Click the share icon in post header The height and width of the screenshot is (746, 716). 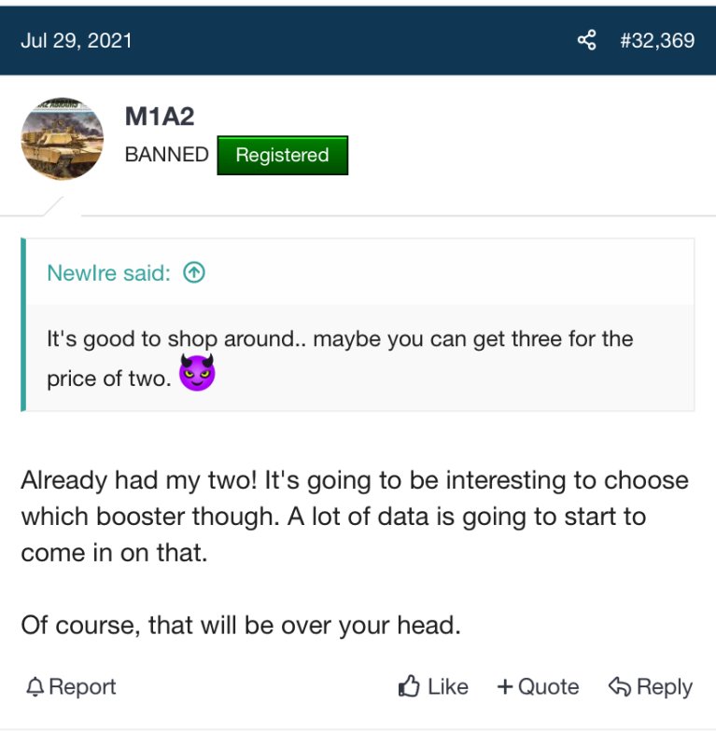586,40
